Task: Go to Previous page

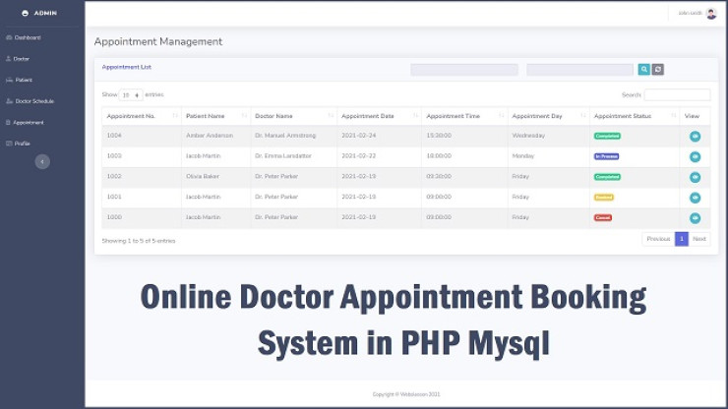Action: click(658, 239)
